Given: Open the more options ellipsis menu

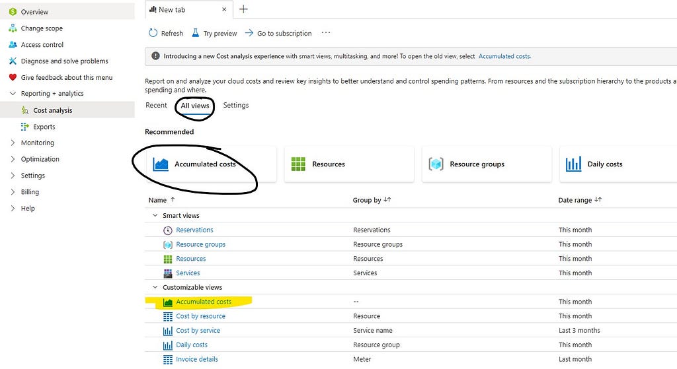Looking at the screenshot, I should point(326,33).
